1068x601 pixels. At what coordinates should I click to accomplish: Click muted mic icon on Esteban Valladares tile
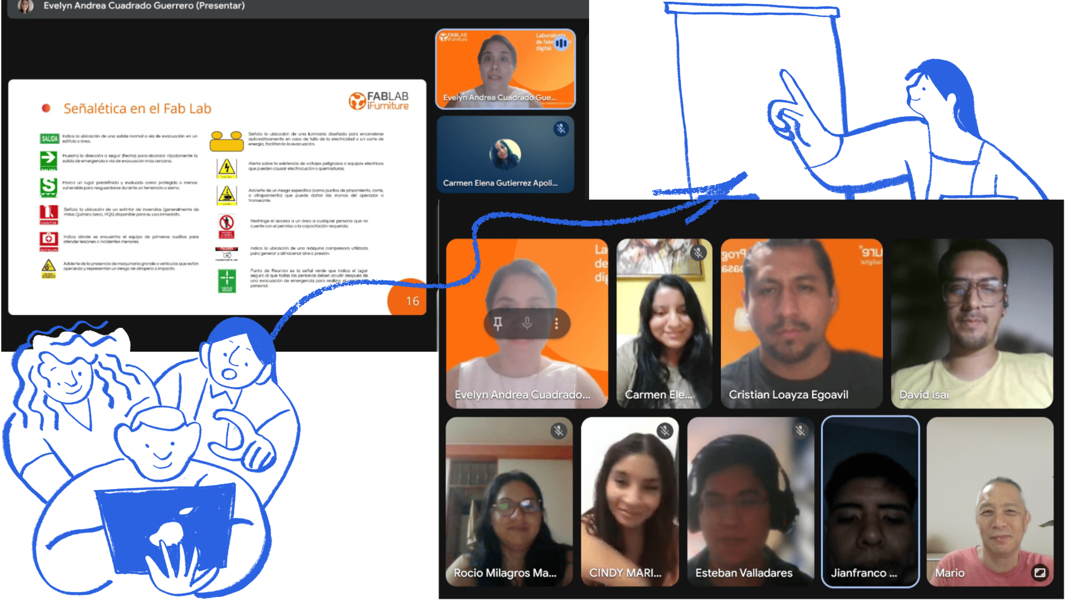pyautogui.click(x=800, y=431)
